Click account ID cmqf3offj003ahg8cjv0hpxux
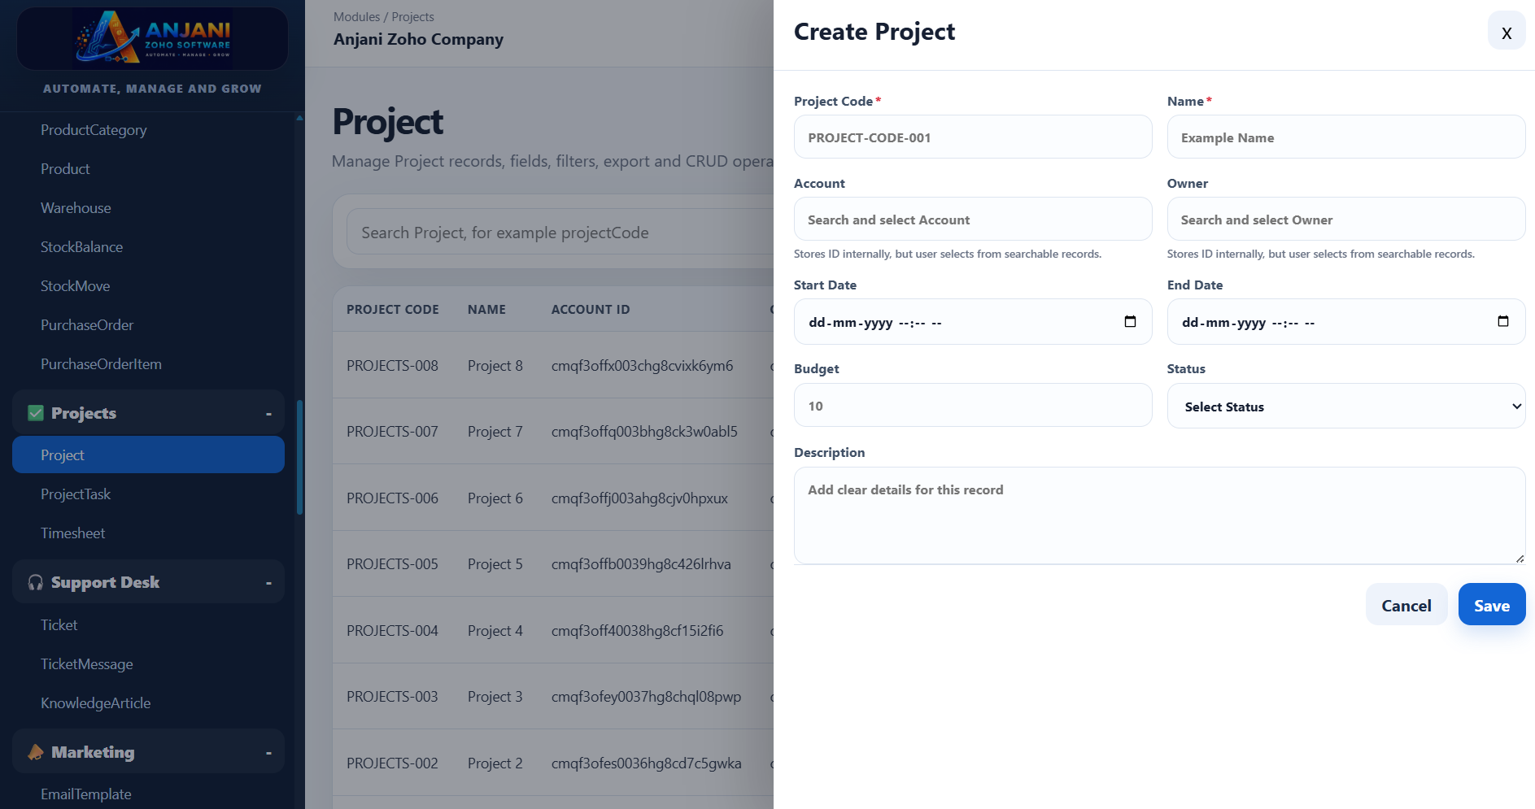The image size is (1535, 809). 639,498
